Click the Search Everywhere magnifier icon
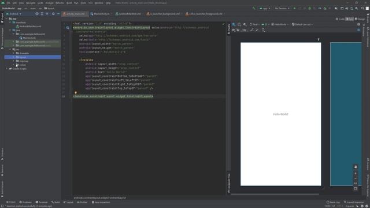 coord(362,8)
